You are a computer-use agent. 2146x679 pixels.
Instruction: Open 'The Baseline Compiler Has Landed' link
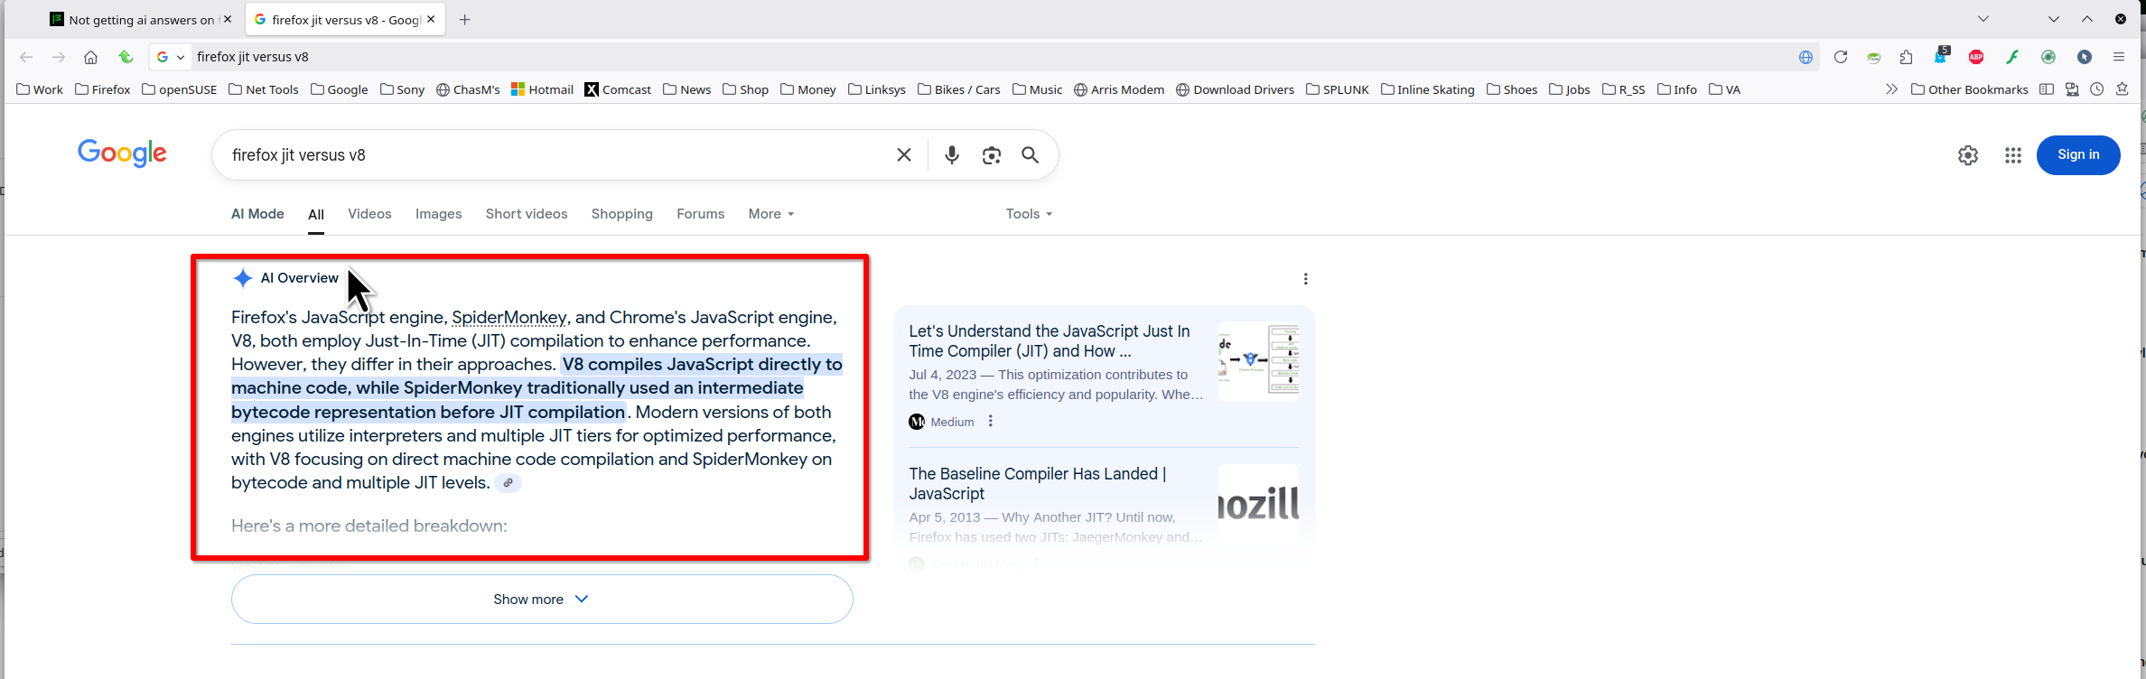coord(1037,484)
